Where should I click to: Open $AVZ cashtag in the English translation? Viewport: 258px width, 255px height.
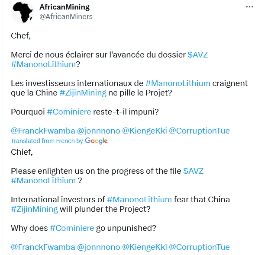(x=193, y=171)
